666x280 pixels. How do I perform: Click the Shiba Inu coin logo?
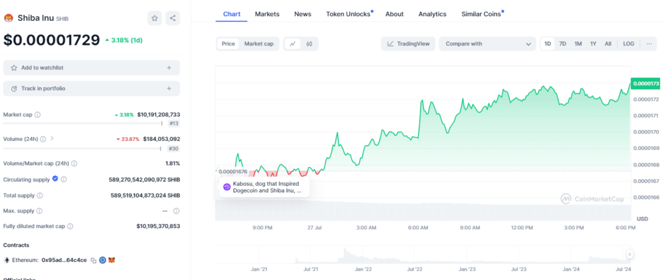pos(8,18)
